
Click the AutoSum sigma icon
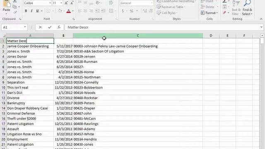click(x=224, y=2)
